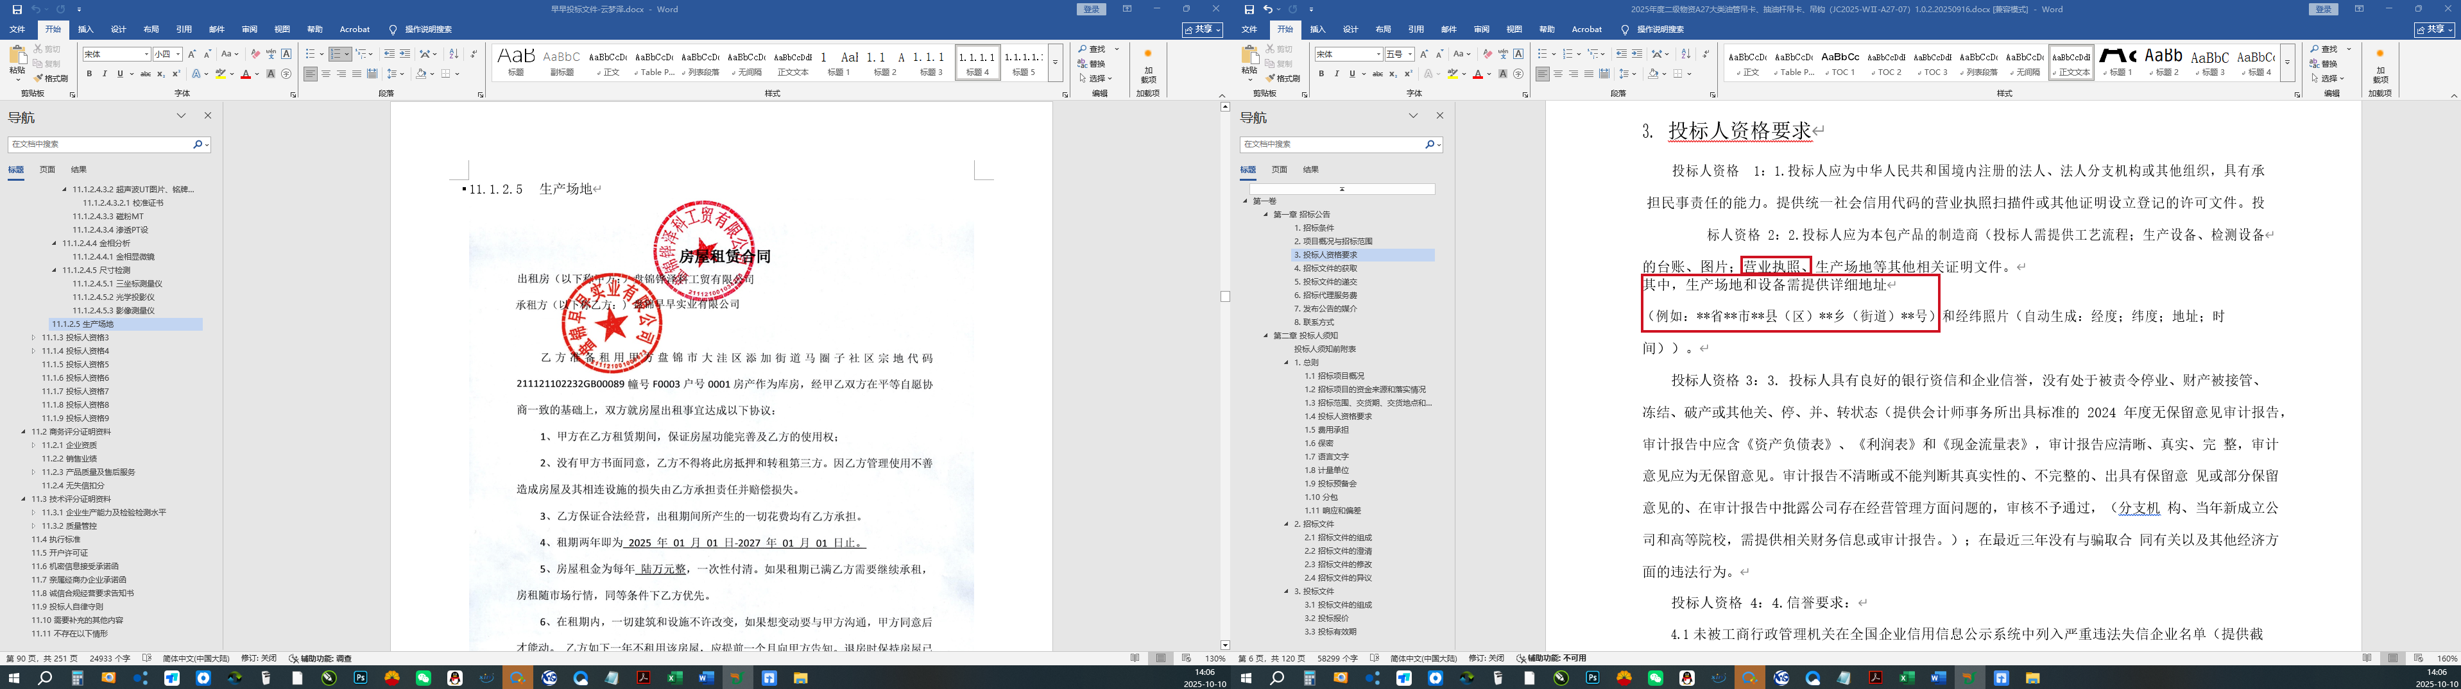Click Format Painter 格式刷 in left window
Screen dimensions: 2461x689
tap(51, 78)
